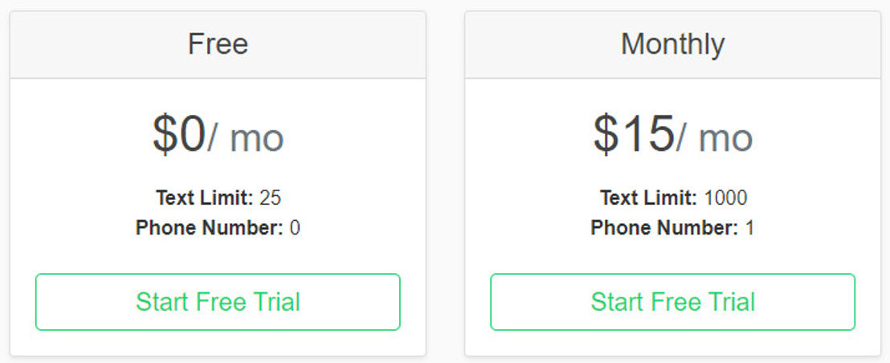Click phone number value 1
This screenshot has height=363, width=890.
(749, 228)
